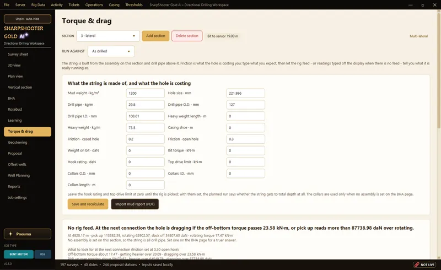Click the Multi-lateral link

coord(418,36)
